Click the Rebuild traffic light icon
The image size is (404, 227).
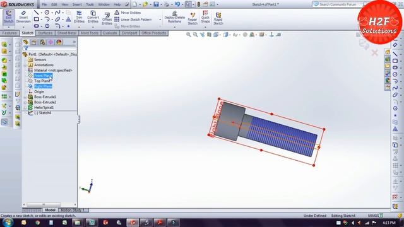pyautogui.click(x=199, y=4)
